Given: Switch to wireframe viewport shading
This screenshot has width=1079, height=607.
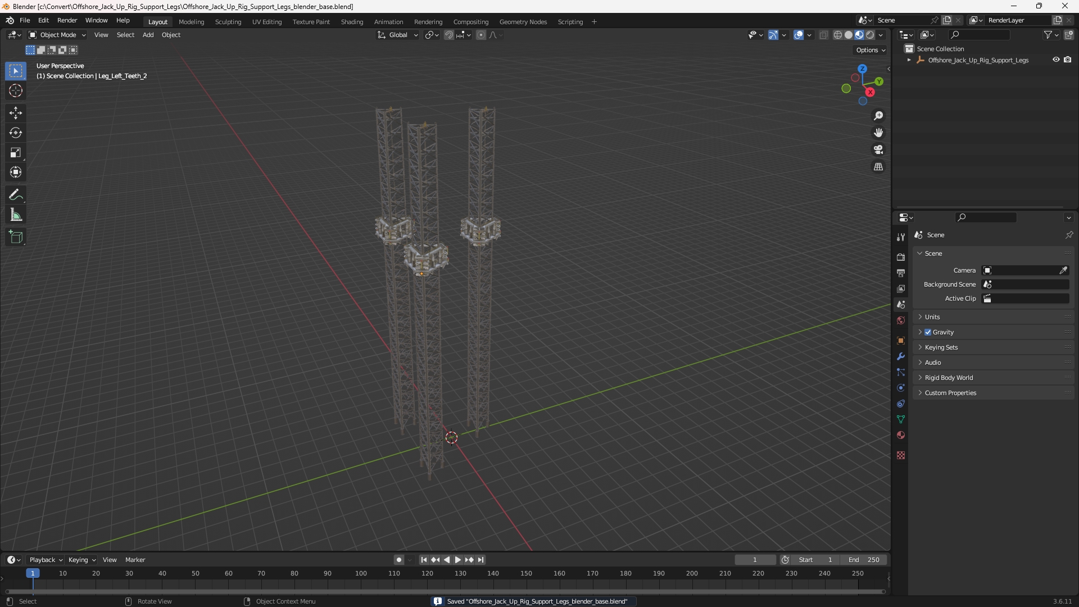Looking at the screenshot, I should 838,35.
